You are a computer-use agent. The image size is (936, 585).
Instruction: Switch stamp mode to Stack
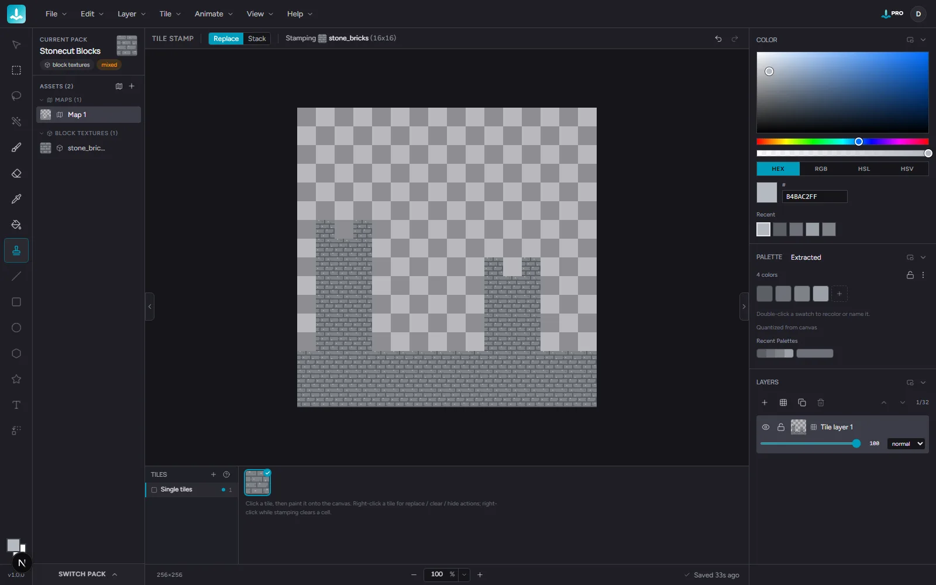pyautogui.click(x=257, y=39)
